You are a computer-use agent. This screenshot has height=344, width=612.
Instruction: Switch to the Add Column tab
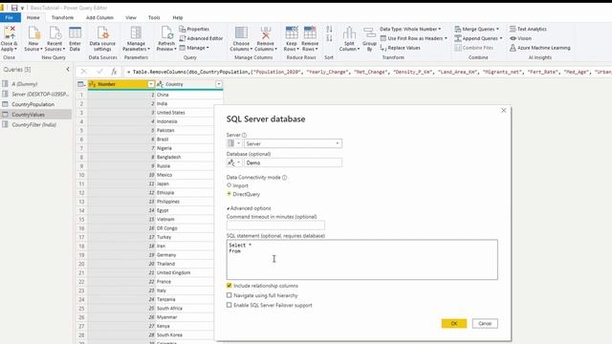(99, 17)
